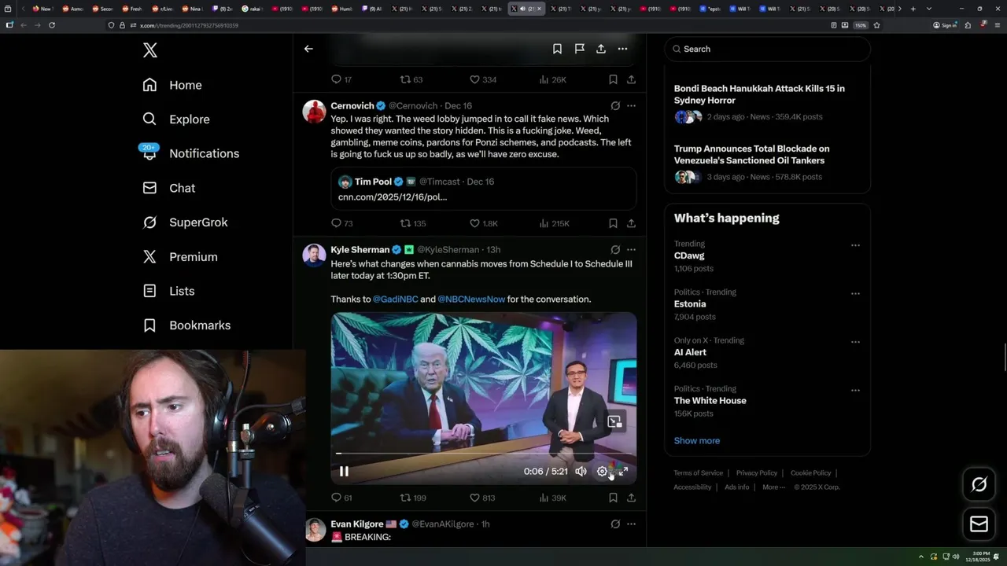
Task: Click the Grok icon on Cernovich's post
Action: (x=615, y=106)
